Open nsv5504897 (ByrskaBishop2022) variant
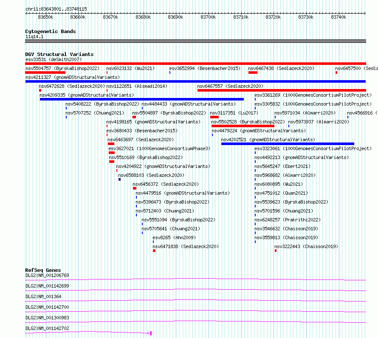The width and height of the screenshot is (378, 338). [169, 113]
